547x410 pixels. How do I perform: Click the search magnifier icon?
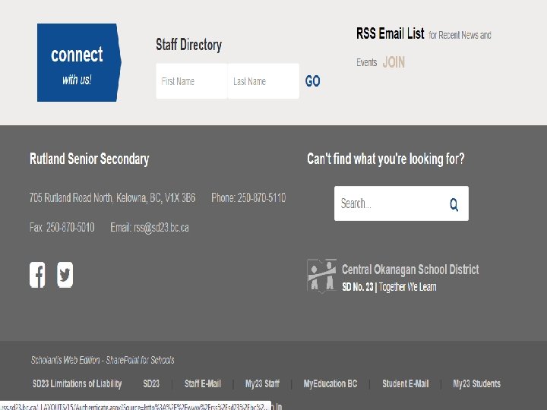[454, 204]
